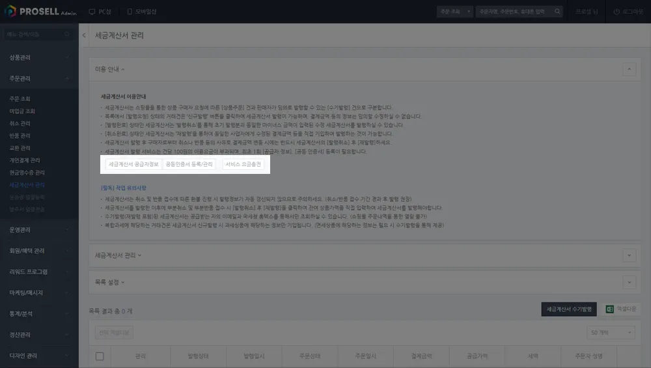Expand the 회원/혜택 관리 sidebar menu
The image size is (651, 368).
click(x=39, y=251)
